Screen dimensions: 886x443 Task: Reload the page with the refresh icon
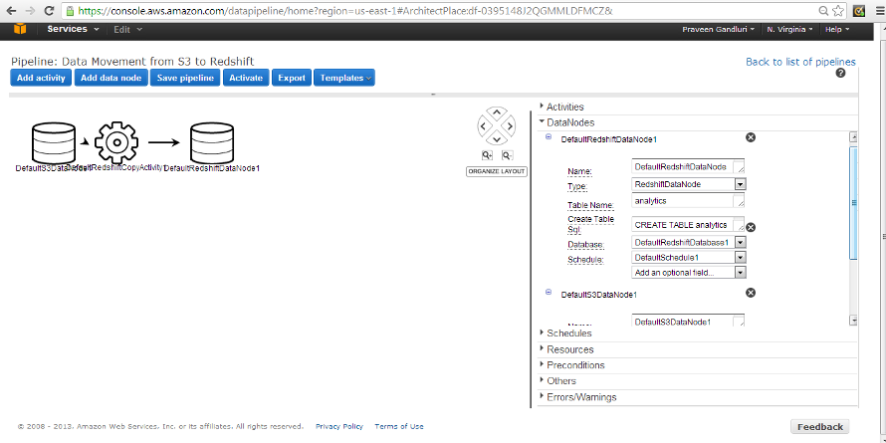point(49,10)
